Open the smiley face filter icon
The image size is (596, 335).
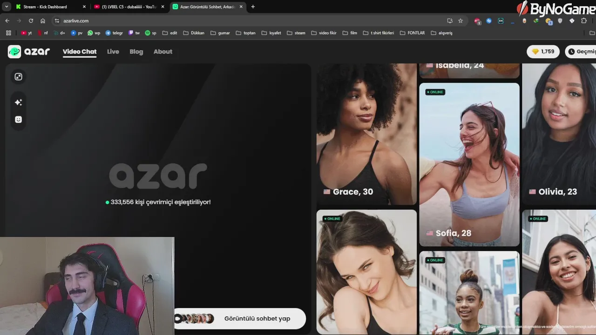point(18,120)
